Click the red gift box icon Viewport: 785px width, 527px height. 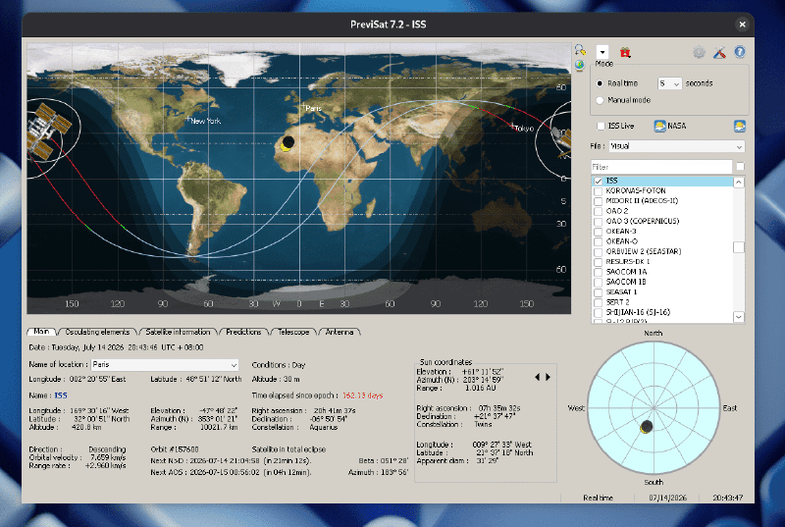[x=625, y=52]
